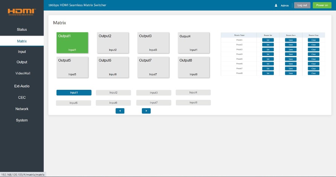Choose the Input4 source button
This screenshot has height=177, width=336.
pyautogui.click(x=193, y=92)
